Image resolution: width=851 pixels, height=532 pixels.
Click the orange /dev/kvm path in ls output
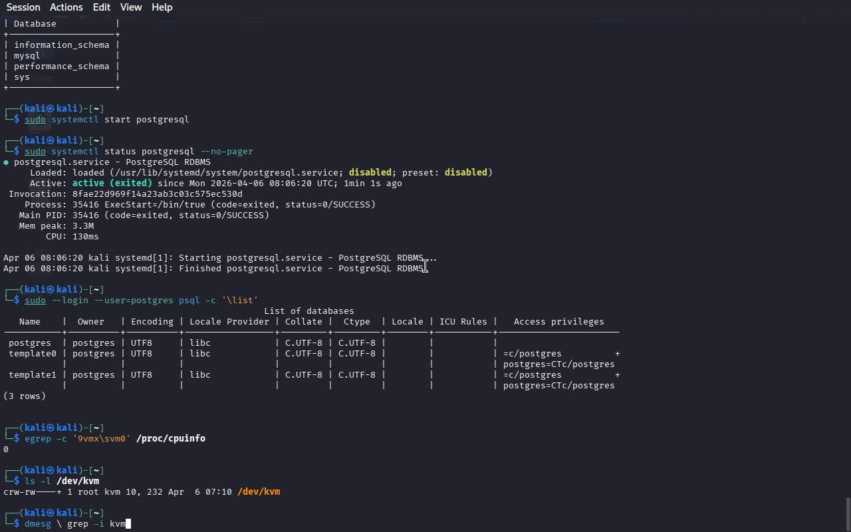(x=259, y=492)
